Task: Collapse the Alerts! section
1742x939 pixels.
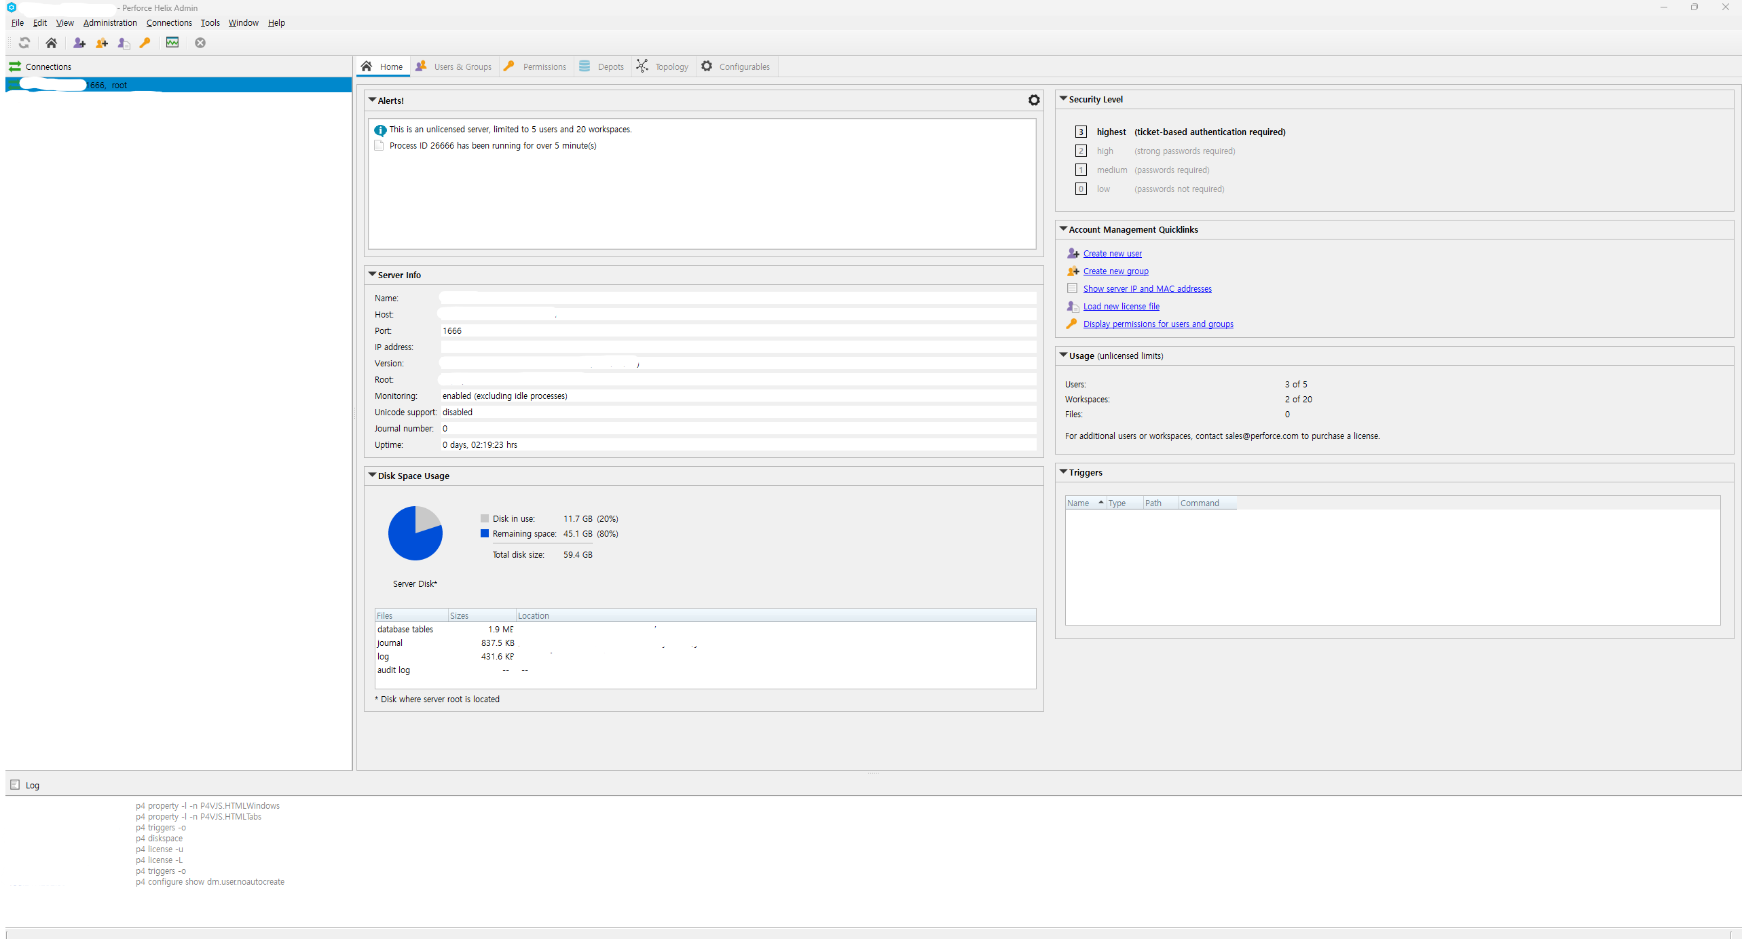Action: click(x=372, y=100)
